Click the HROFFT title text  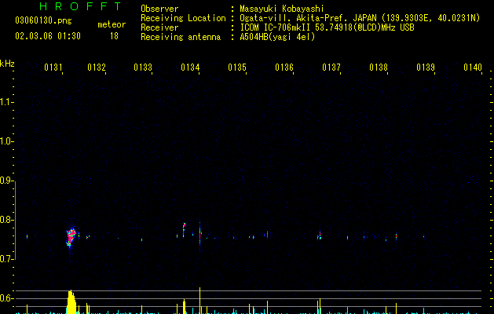(x=80, y=6)
